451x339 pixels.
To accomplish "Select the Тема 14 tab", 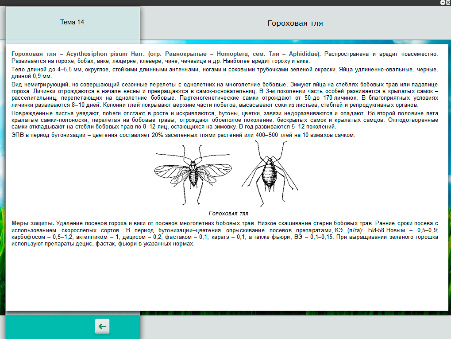I will [72, 22].
